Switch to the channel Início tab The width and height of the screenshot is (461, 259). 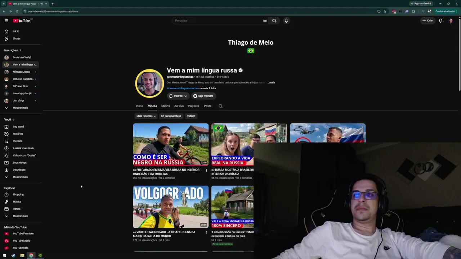pos(139,106)
